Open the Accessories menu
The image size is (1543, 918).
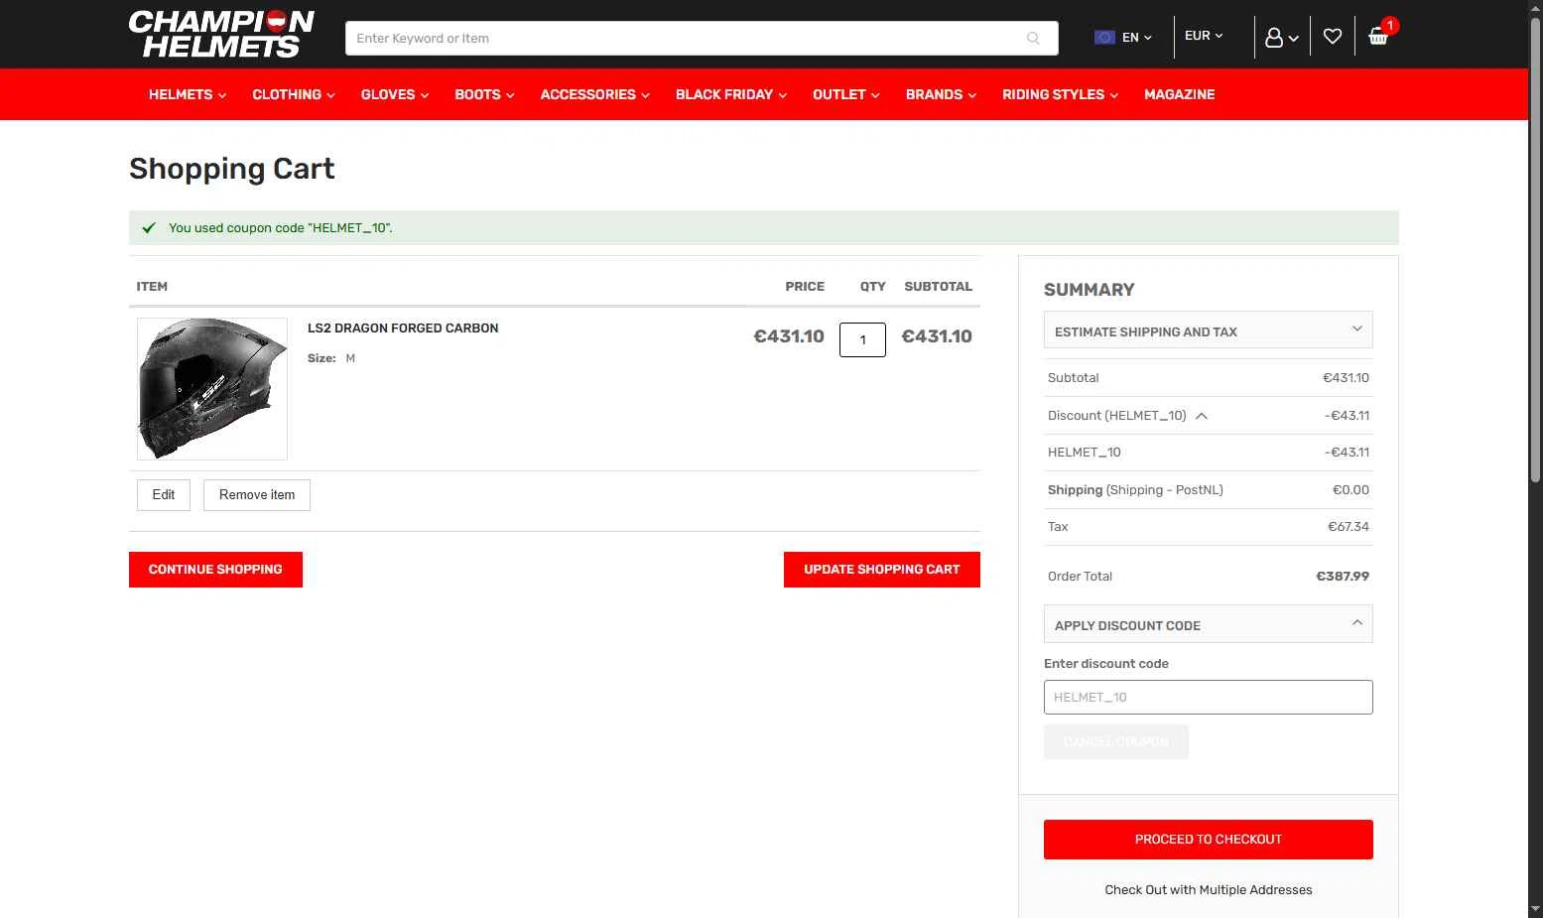pos(595,94)
